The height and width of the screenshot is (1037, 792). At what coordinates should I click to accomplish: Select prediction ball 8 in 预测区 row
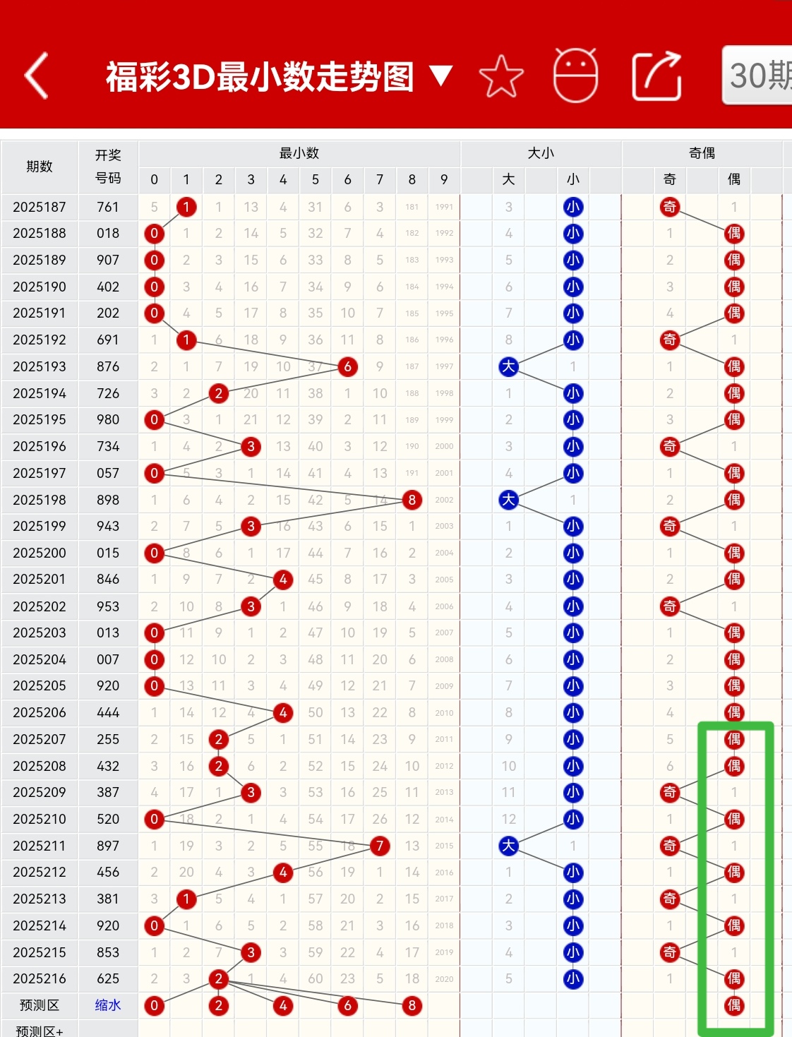(412, 1005)
